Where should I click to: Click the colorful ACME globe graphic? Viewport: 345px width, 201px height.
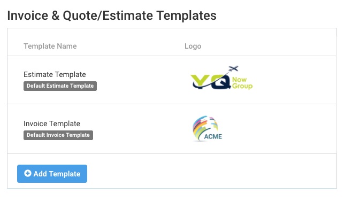(x=205, y=127)
